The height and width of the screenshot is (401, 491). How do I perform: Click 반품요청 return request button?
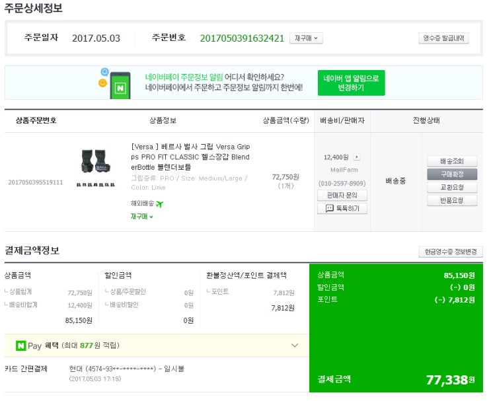click(452, 200)
